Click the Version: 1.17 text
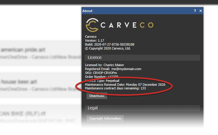This screenshot has height=135, width=218. [x=94, y=40]
